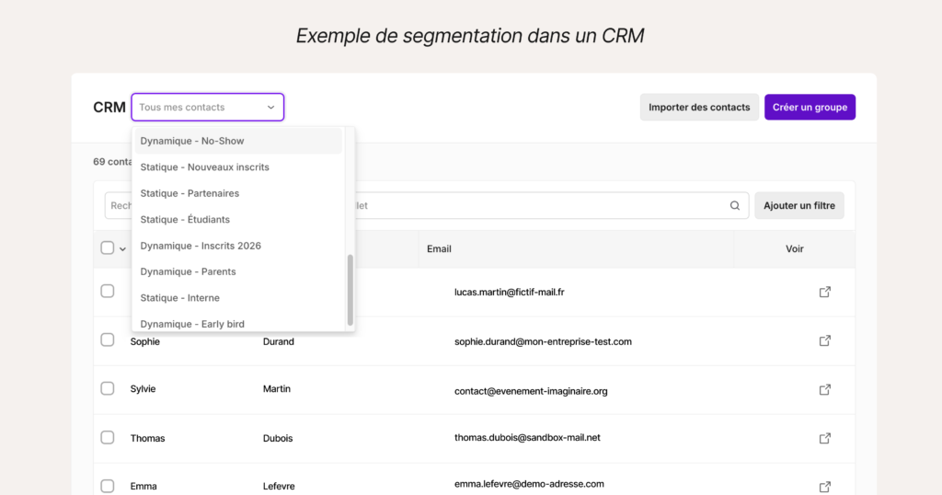
Task: Open Sophie Durand contact view icon
Action: pyautogui.click(x=825, y=340)
